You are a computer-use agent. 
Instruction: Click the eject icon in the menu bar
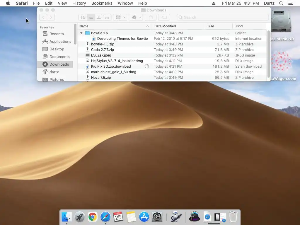click(214, 3)
